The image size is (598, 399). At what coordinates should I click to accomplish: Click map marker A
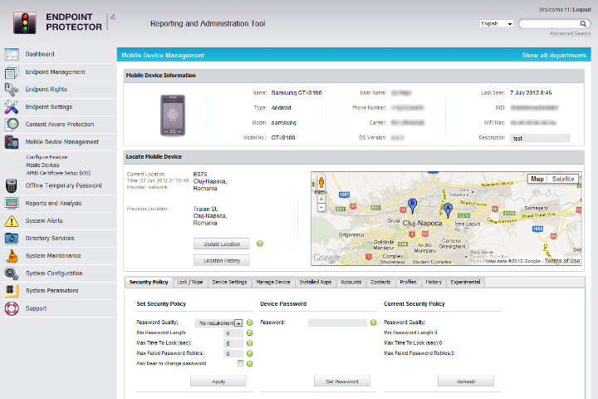(448, 210)
